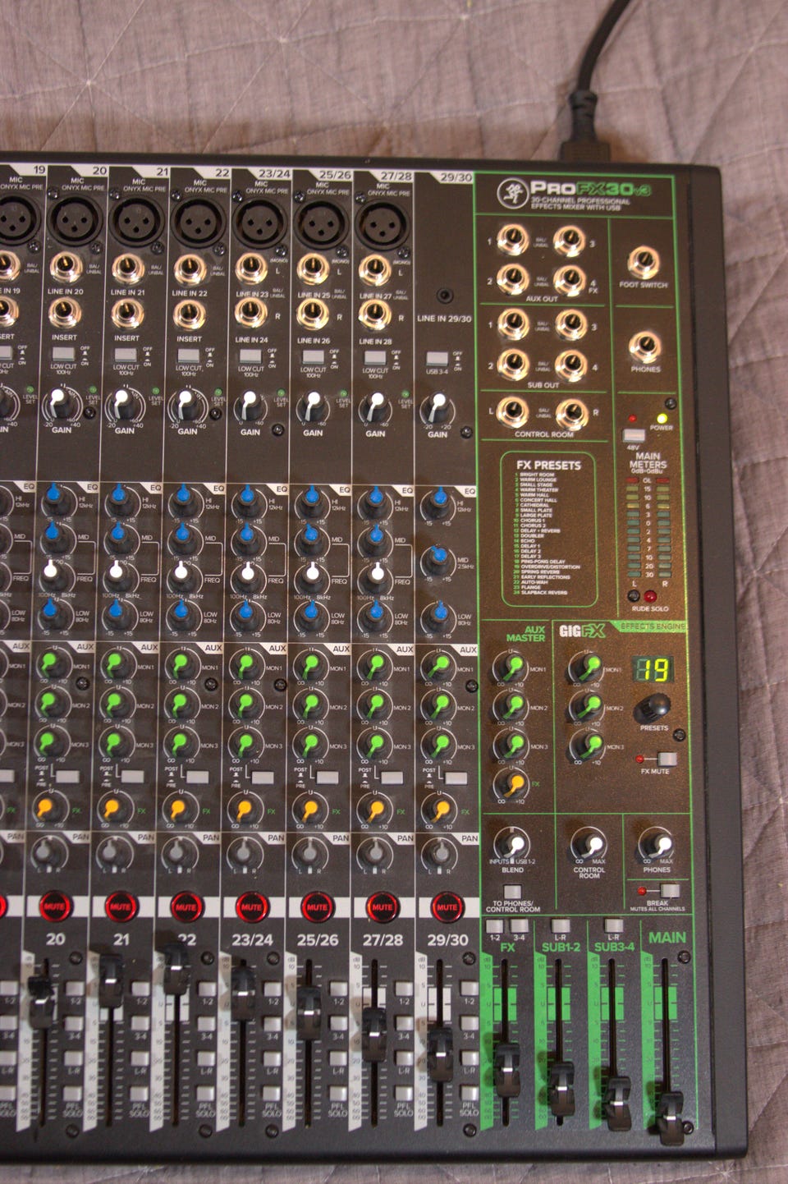The height and width of the screenshot is (1184, 788).
Task: Click the channel 27/28 orange FX send knob
Action: coord(375,810)
